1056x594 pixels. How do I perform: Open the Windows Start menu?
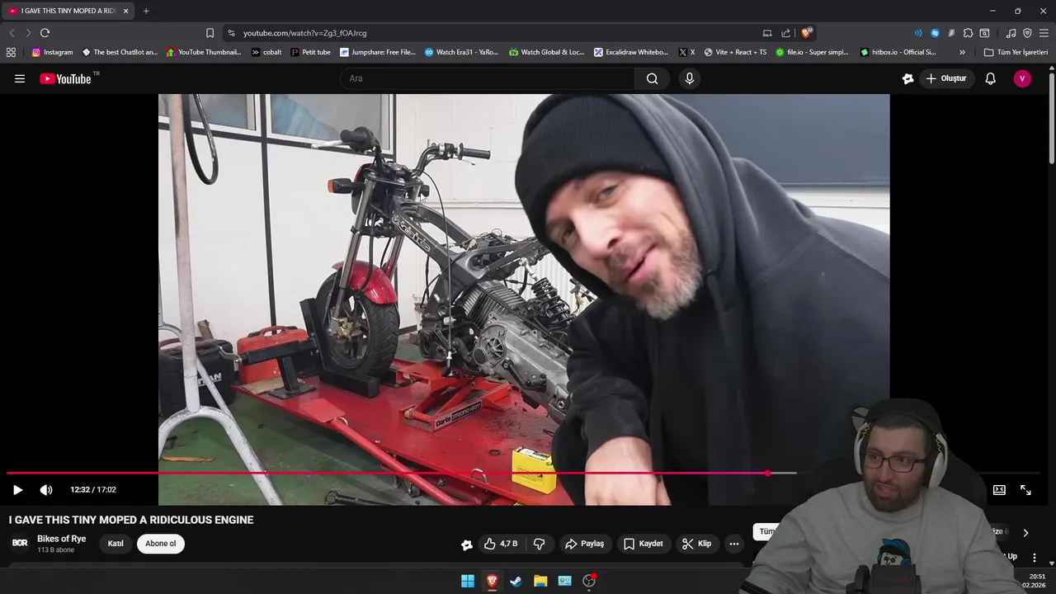click(468, 581)
